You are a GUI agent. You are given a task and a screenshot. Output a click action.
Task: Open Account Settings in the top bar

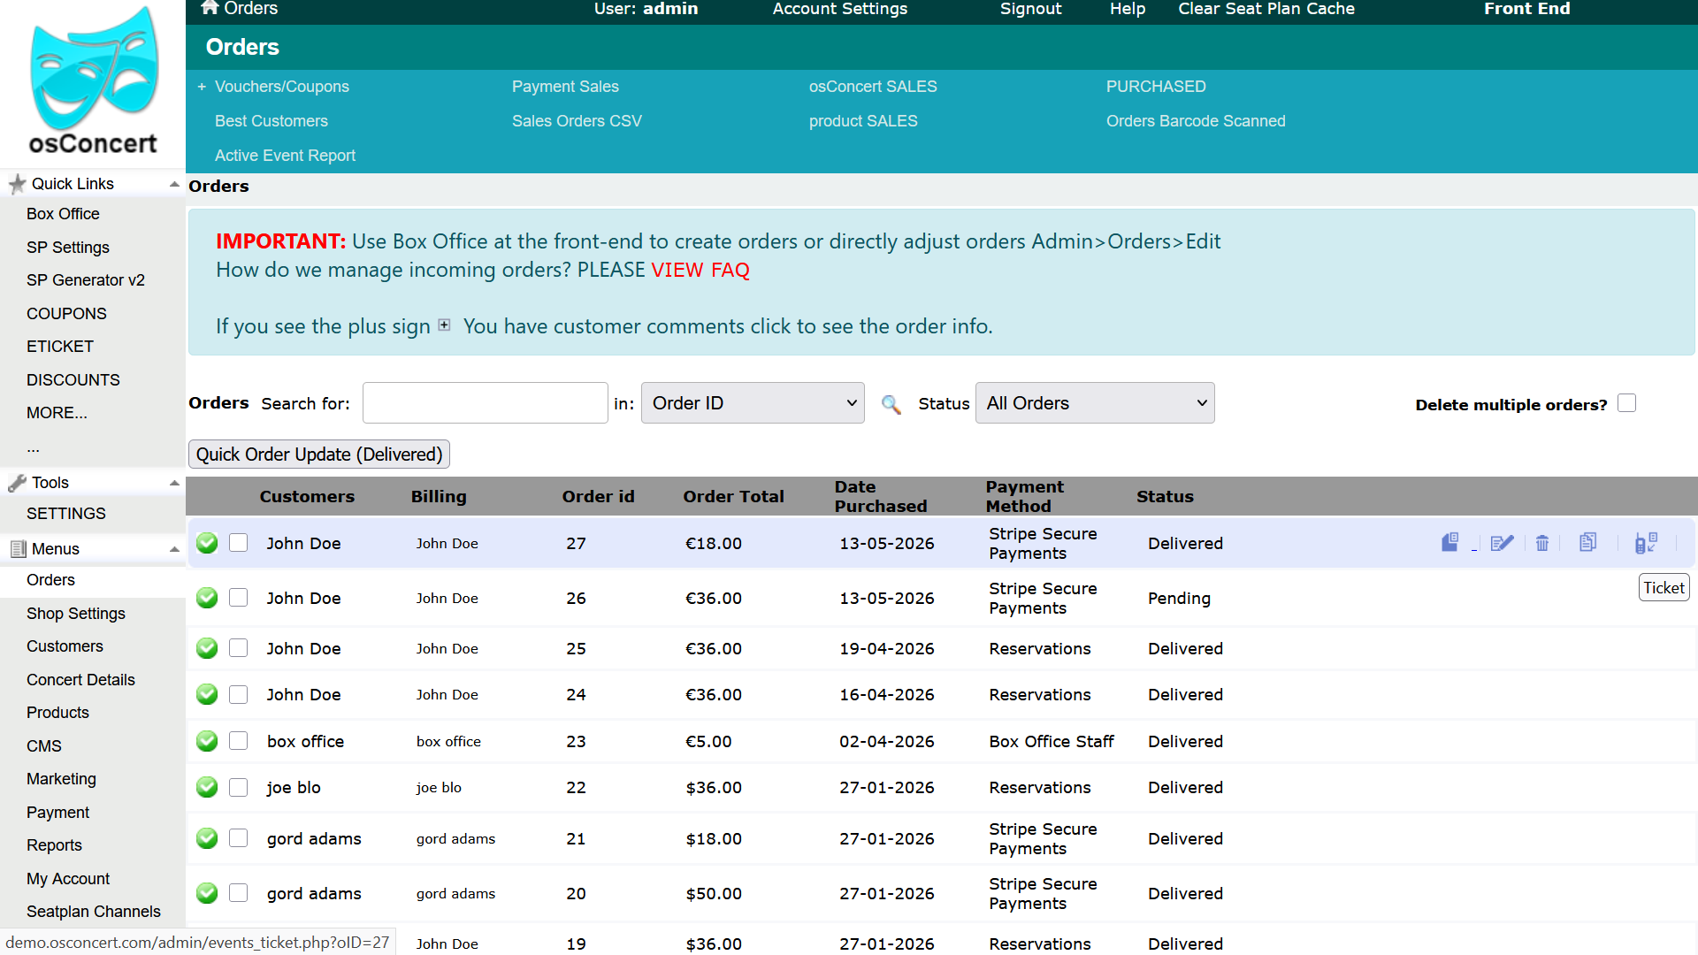coord(840,9)
